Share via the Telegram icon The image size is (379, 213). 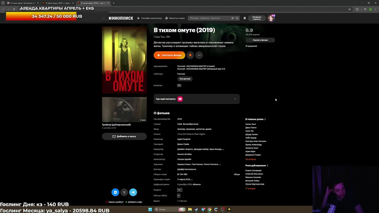point(133,192)
